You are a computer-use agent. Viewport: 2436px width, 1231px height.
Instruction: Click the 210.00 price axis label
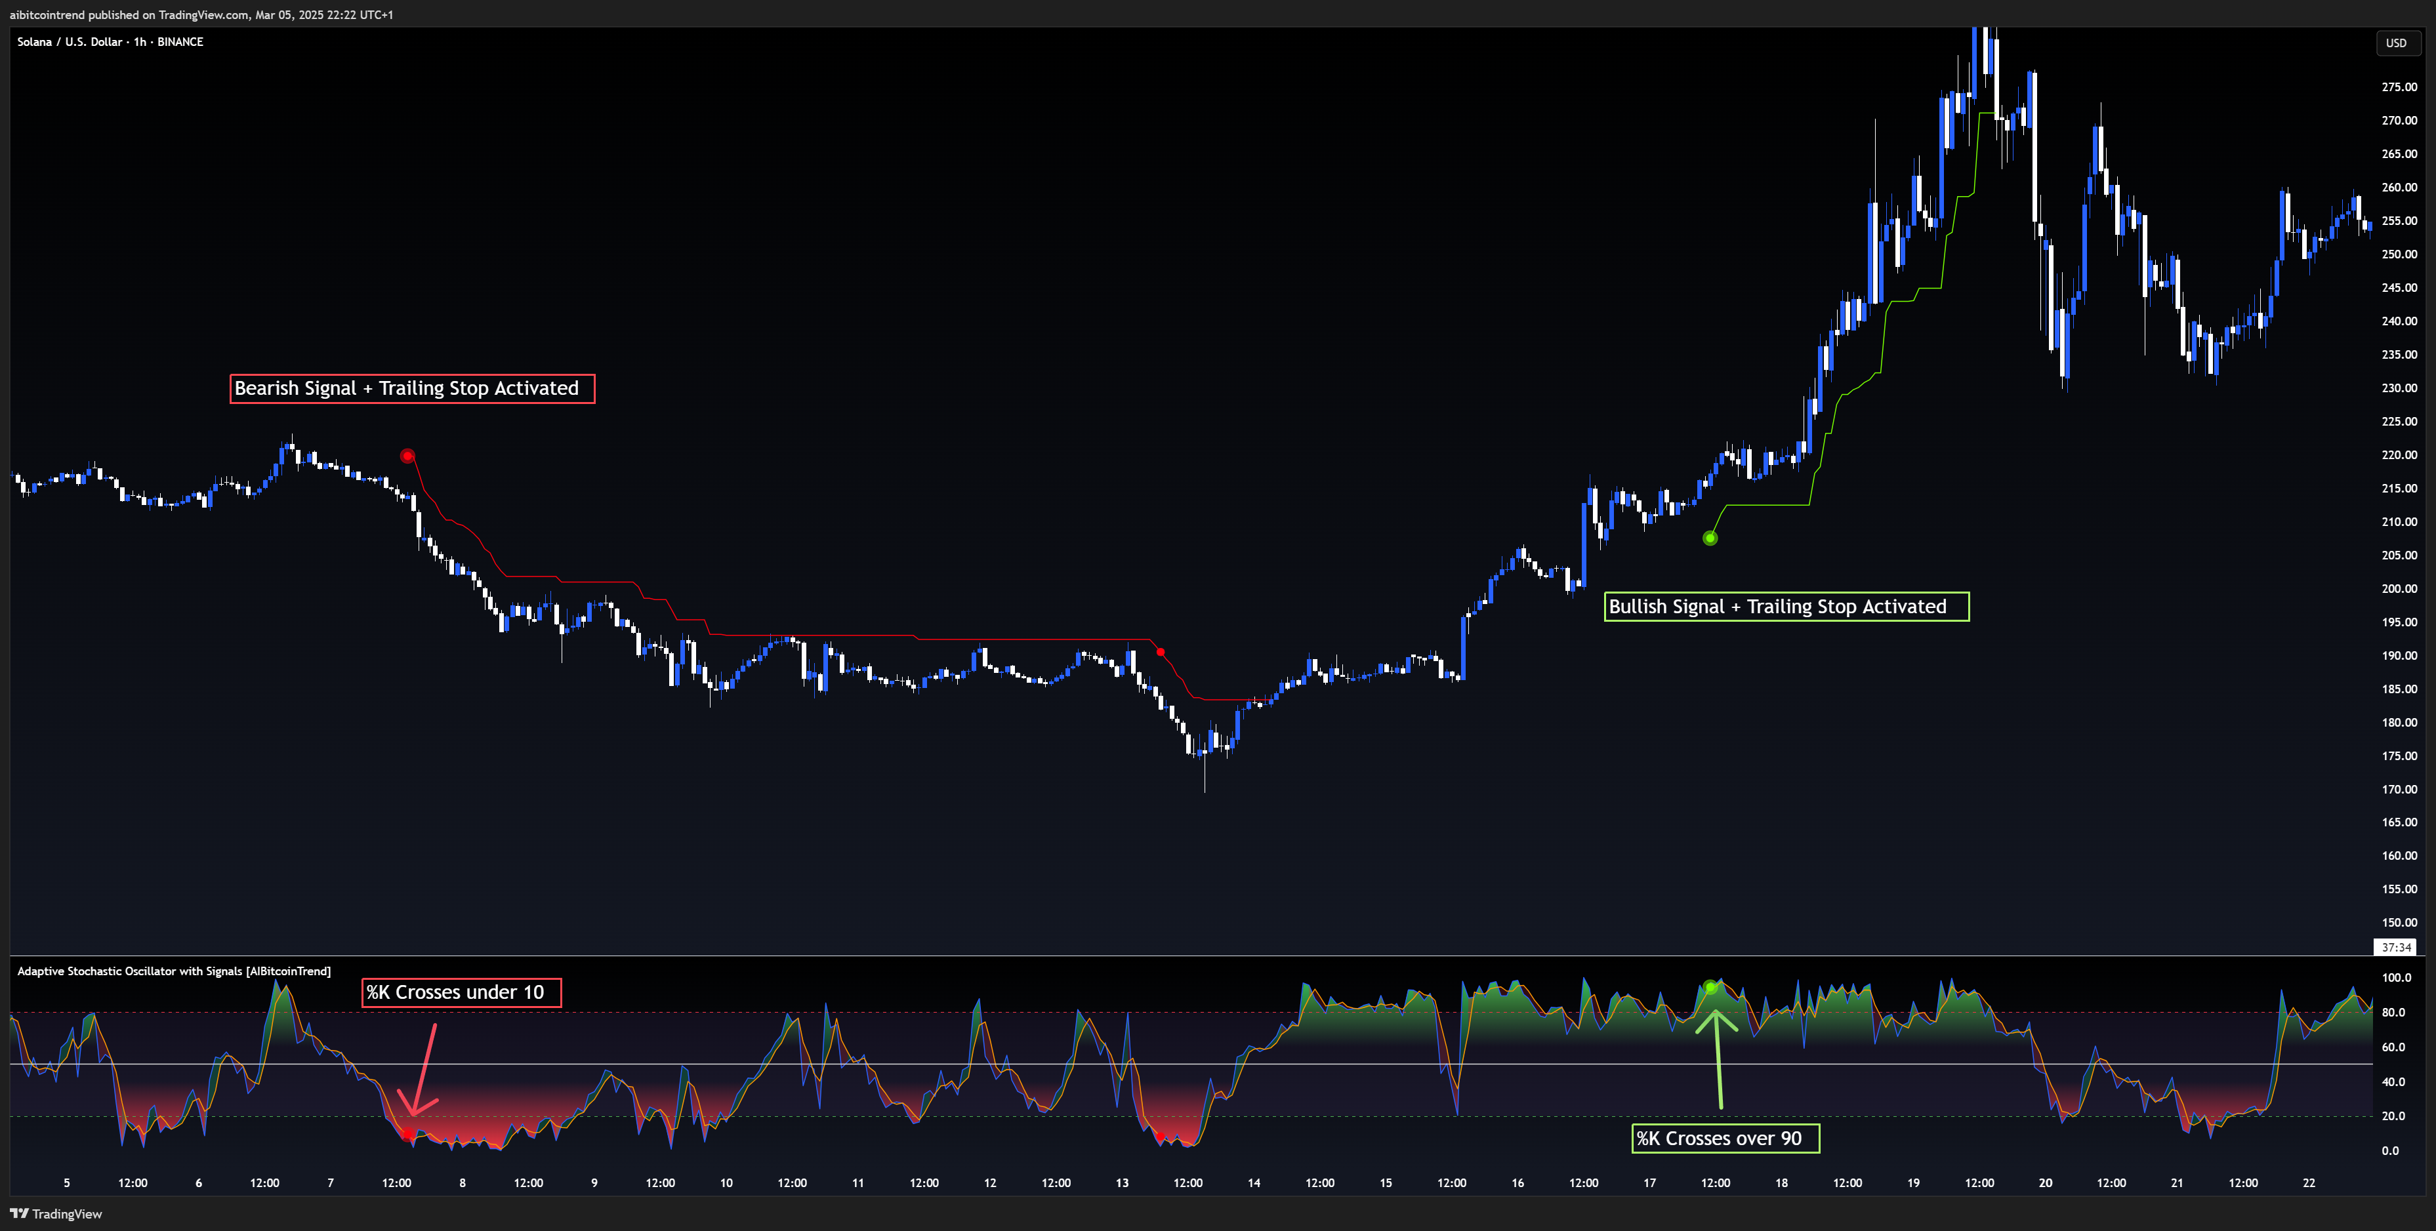coord(2399,522)
